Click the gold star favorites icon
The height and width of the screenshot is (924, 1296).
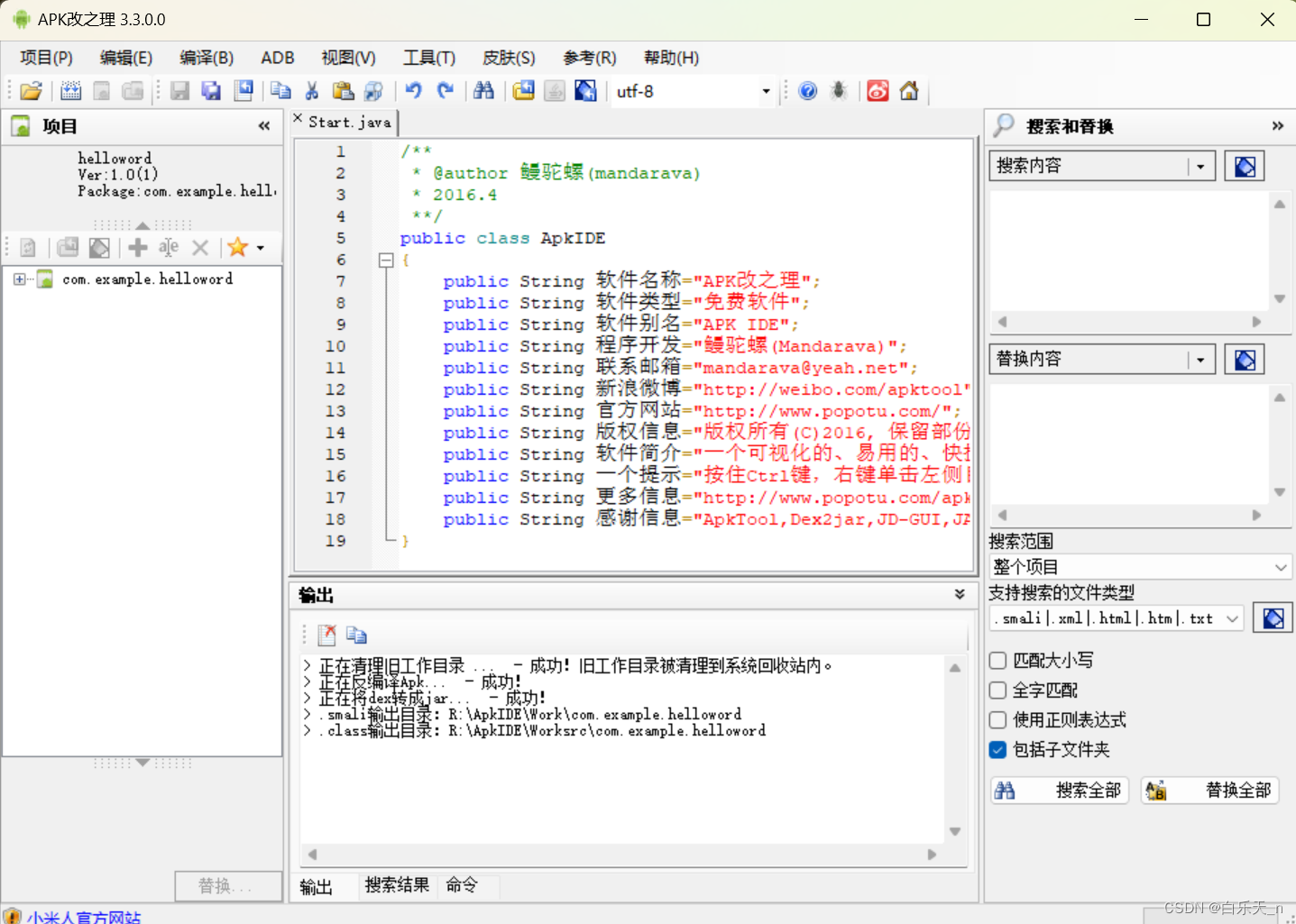(237, 247)
